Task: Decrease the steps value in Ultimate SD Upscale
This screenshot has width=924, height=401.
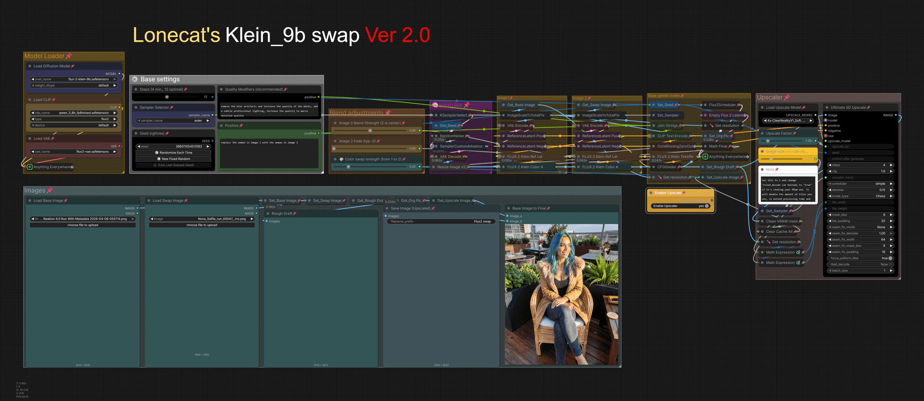Action: pyautogui.click(x=830, y=165)
